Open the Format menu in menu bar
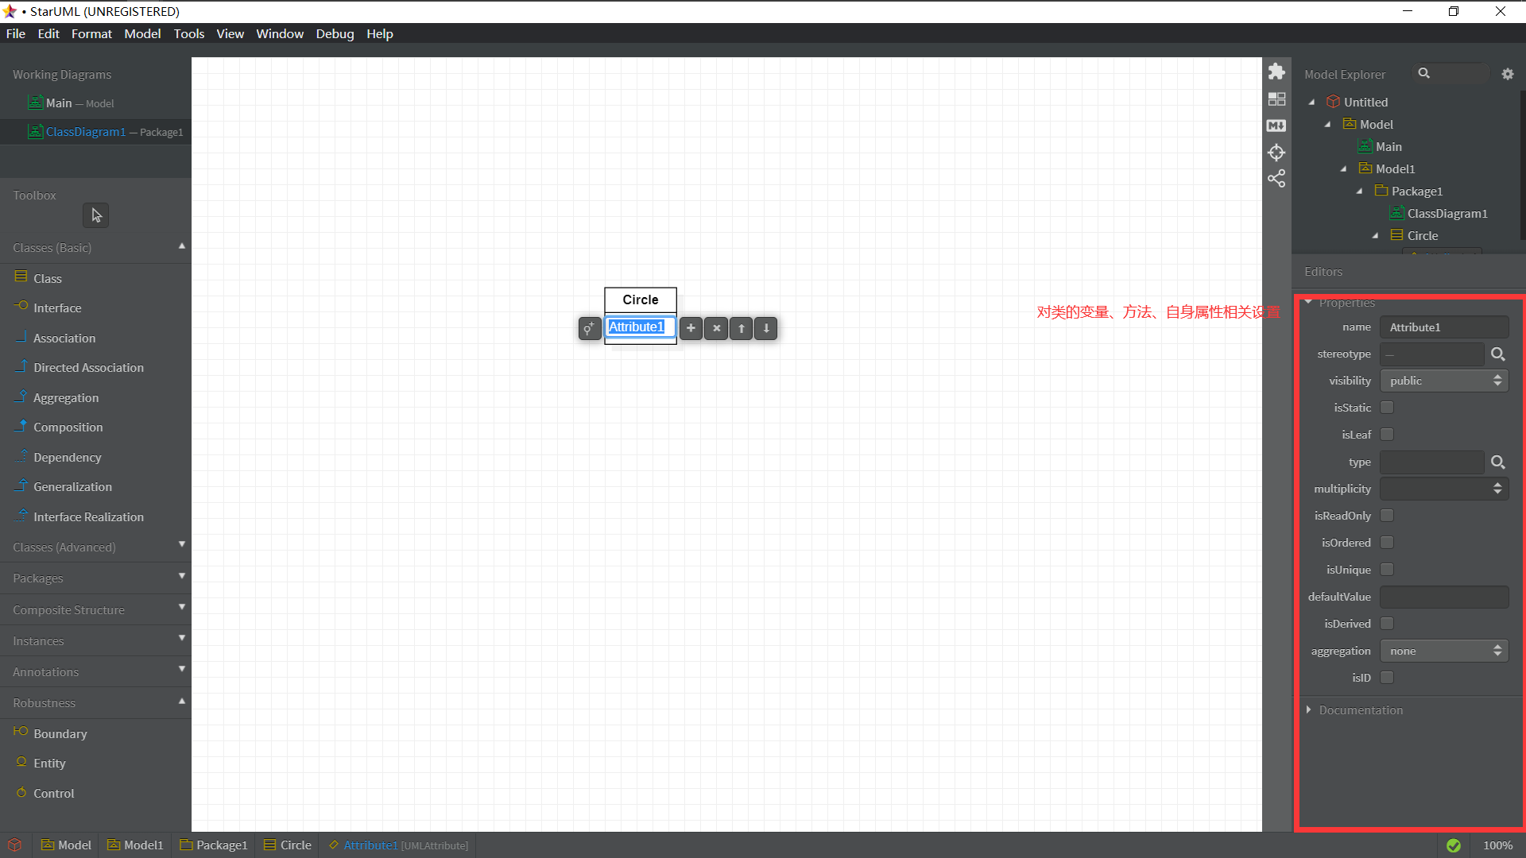1526x858 pixels. tap(91, 33)
